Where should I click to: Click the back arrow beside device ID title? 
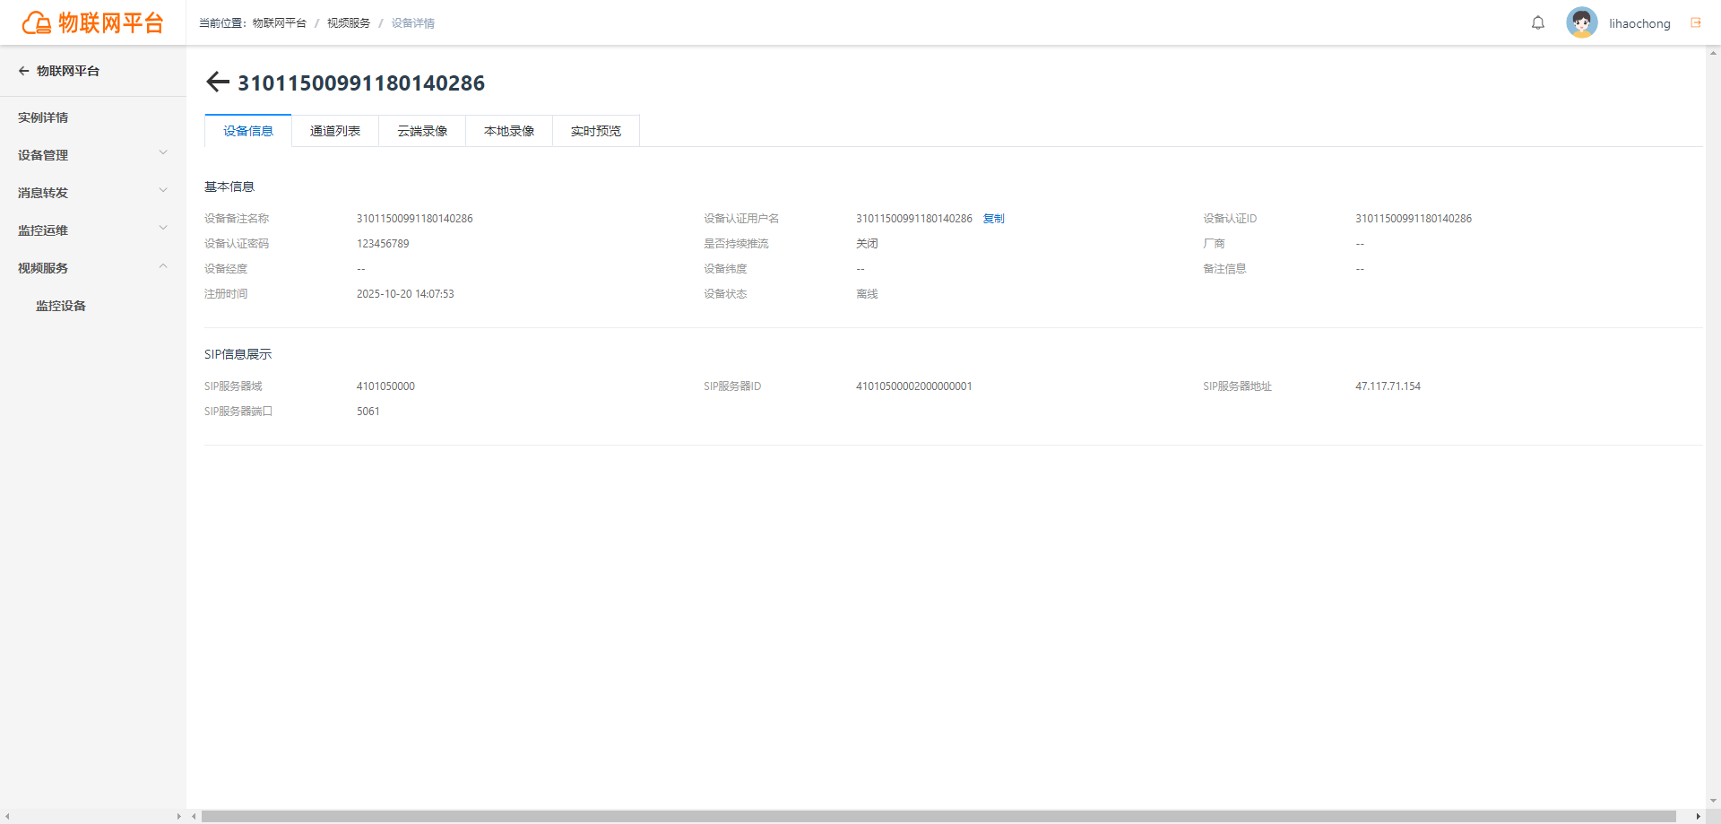tap(218, 82)
